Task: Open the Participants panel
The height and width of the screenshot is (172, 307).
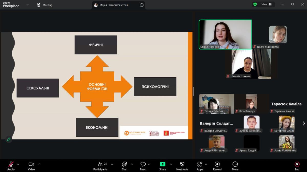Action: [x=100, y=166]
